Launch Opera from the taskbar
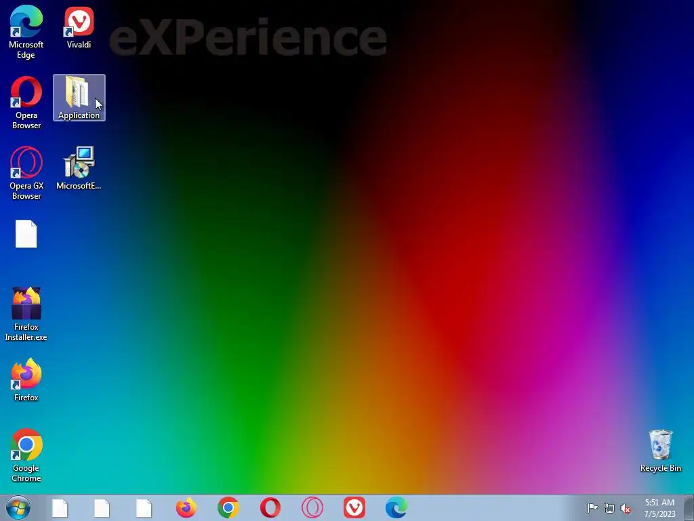The width and height of the screenshot is (694, 521). (270, 507)
